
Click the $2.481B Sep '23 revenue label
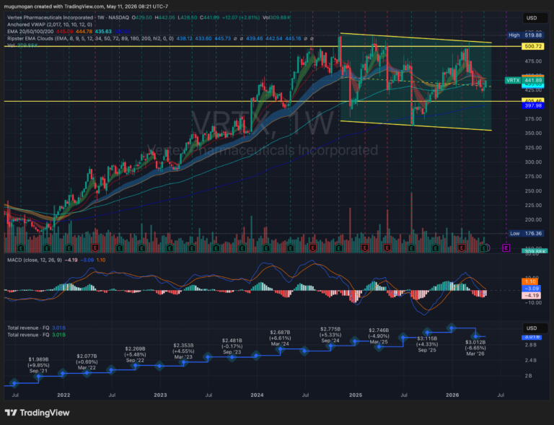click(232, 346)
